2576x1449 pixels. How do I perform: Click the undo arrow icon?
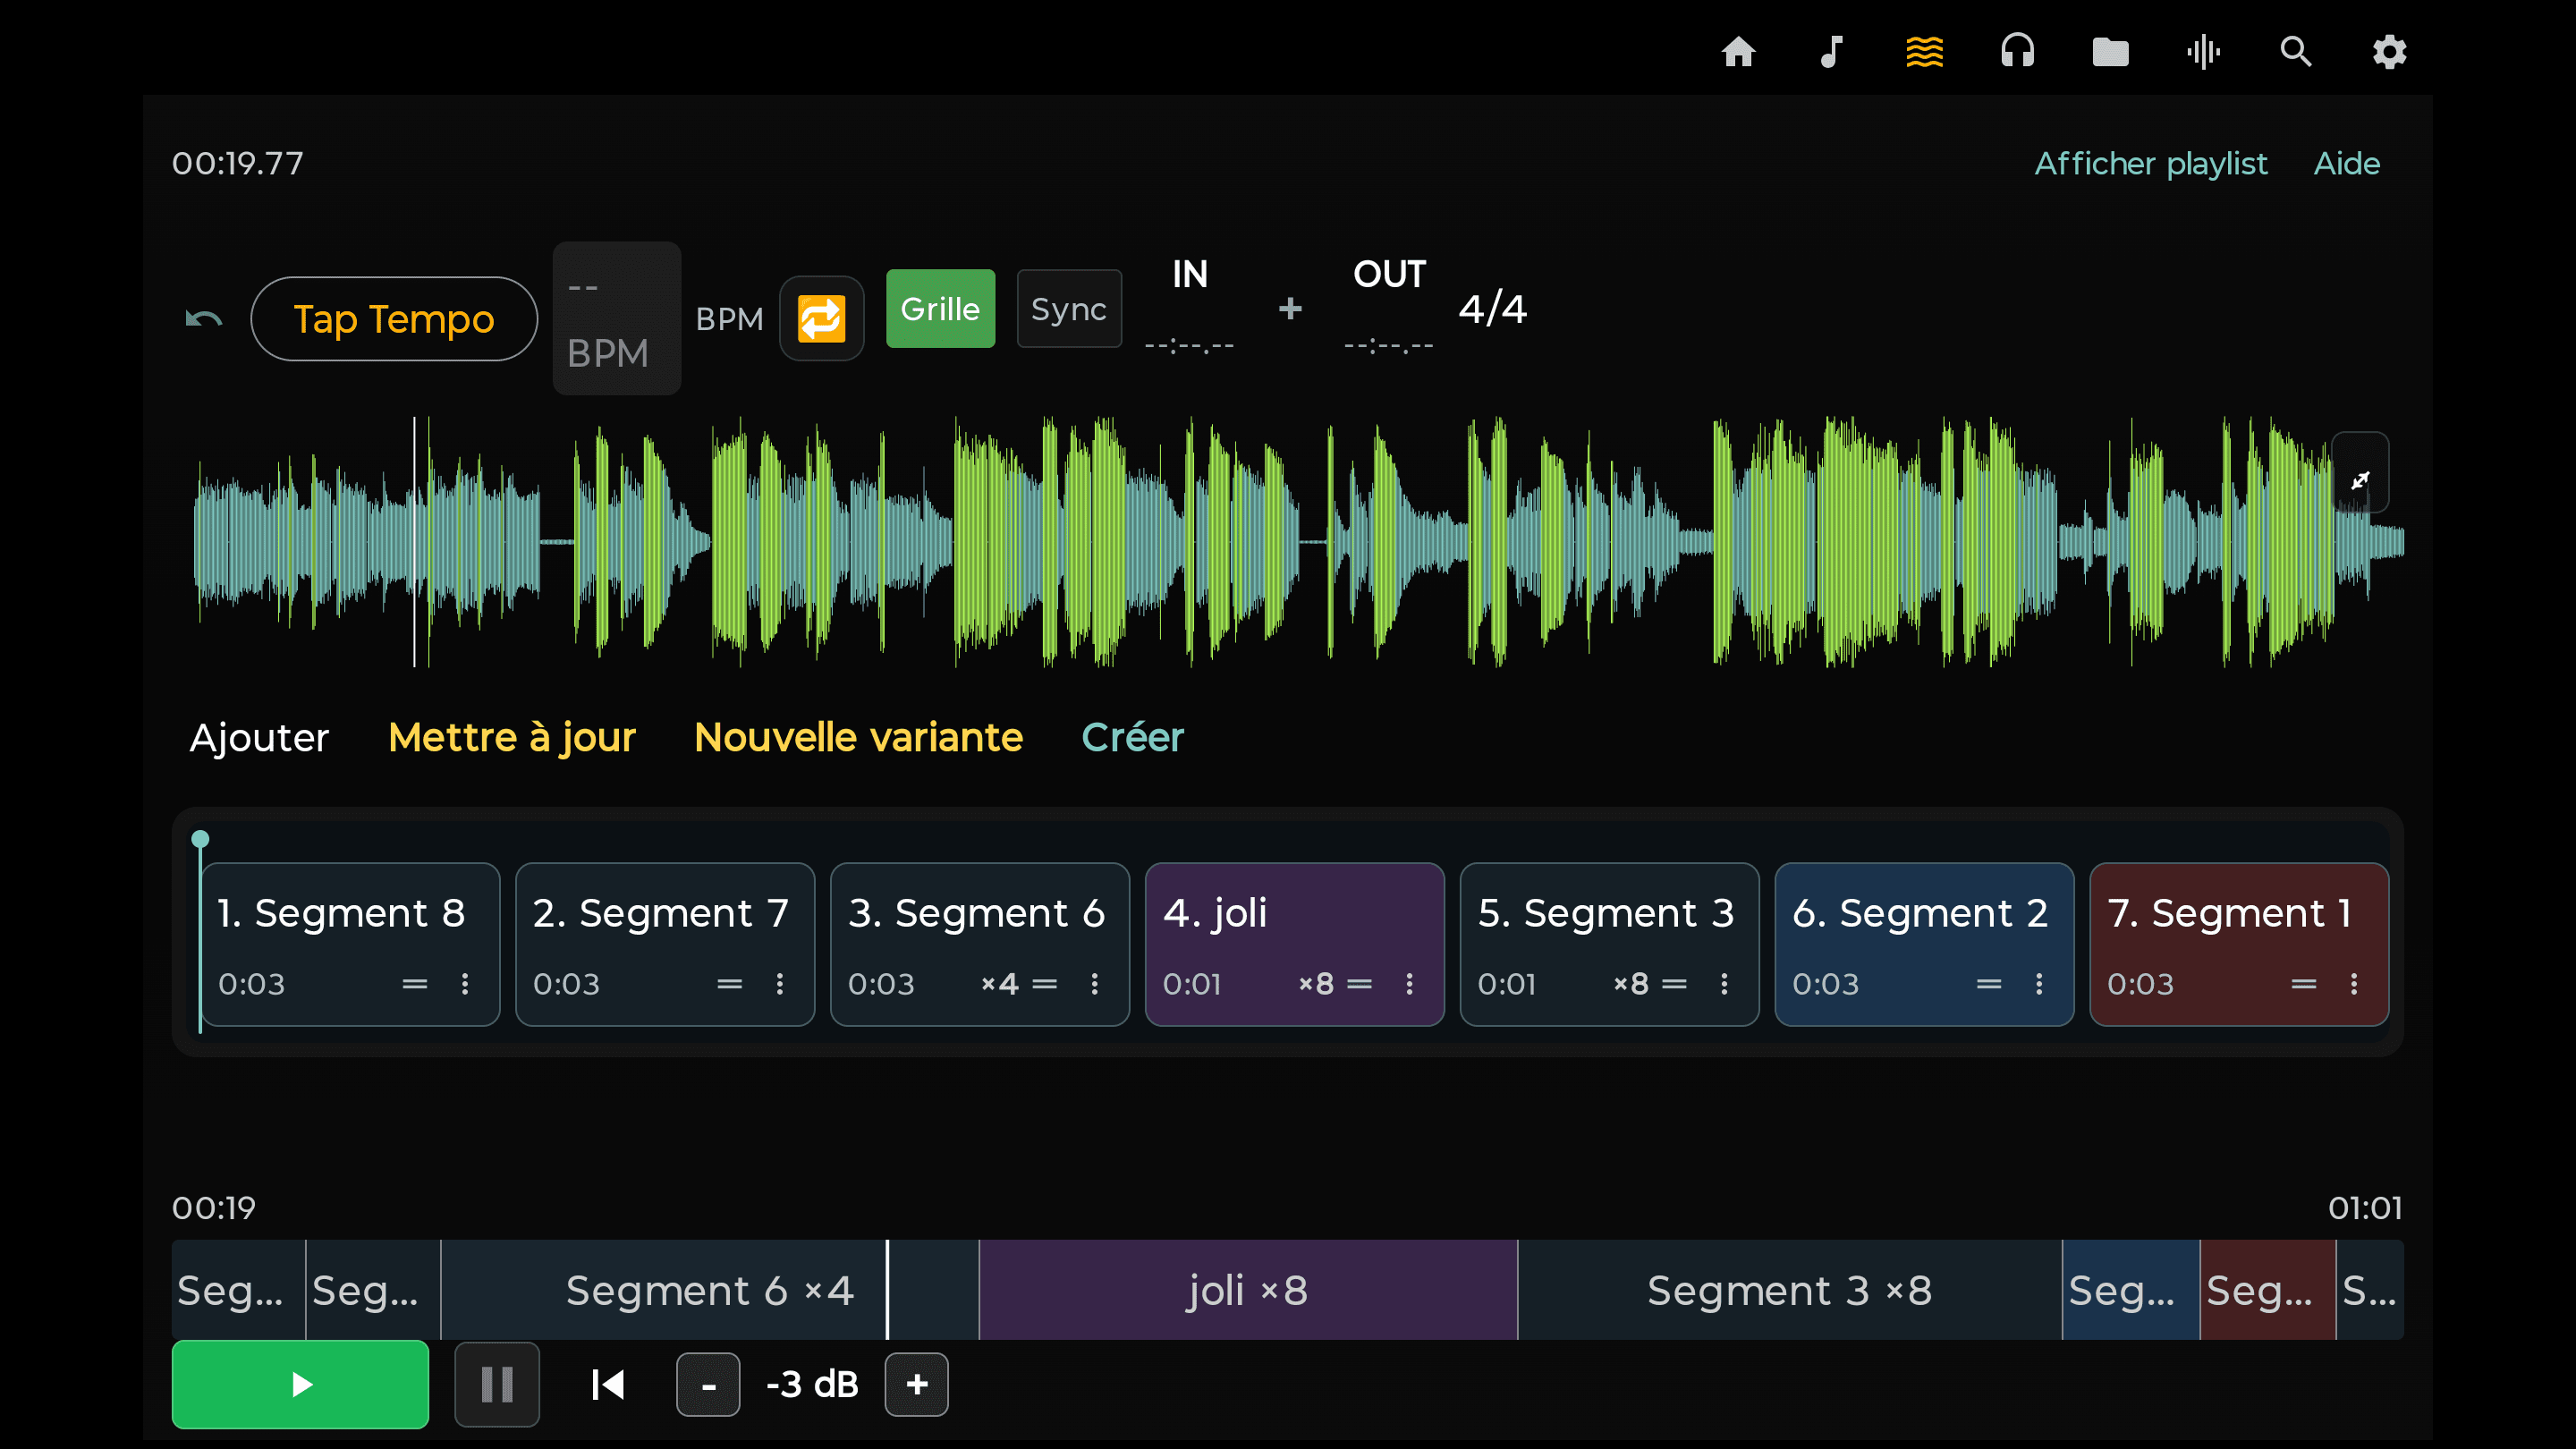[x=204, y=319]
